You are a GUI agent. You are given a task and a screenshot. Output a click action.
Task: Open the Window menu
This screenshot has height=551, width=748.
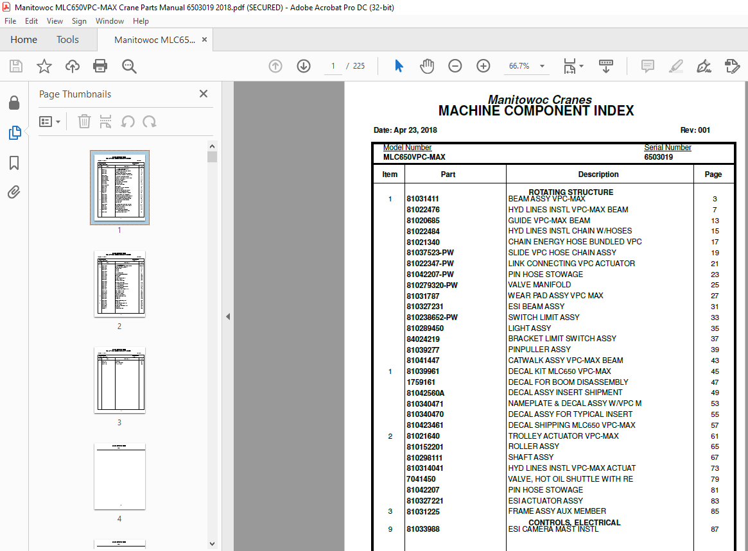coord(110,21)
